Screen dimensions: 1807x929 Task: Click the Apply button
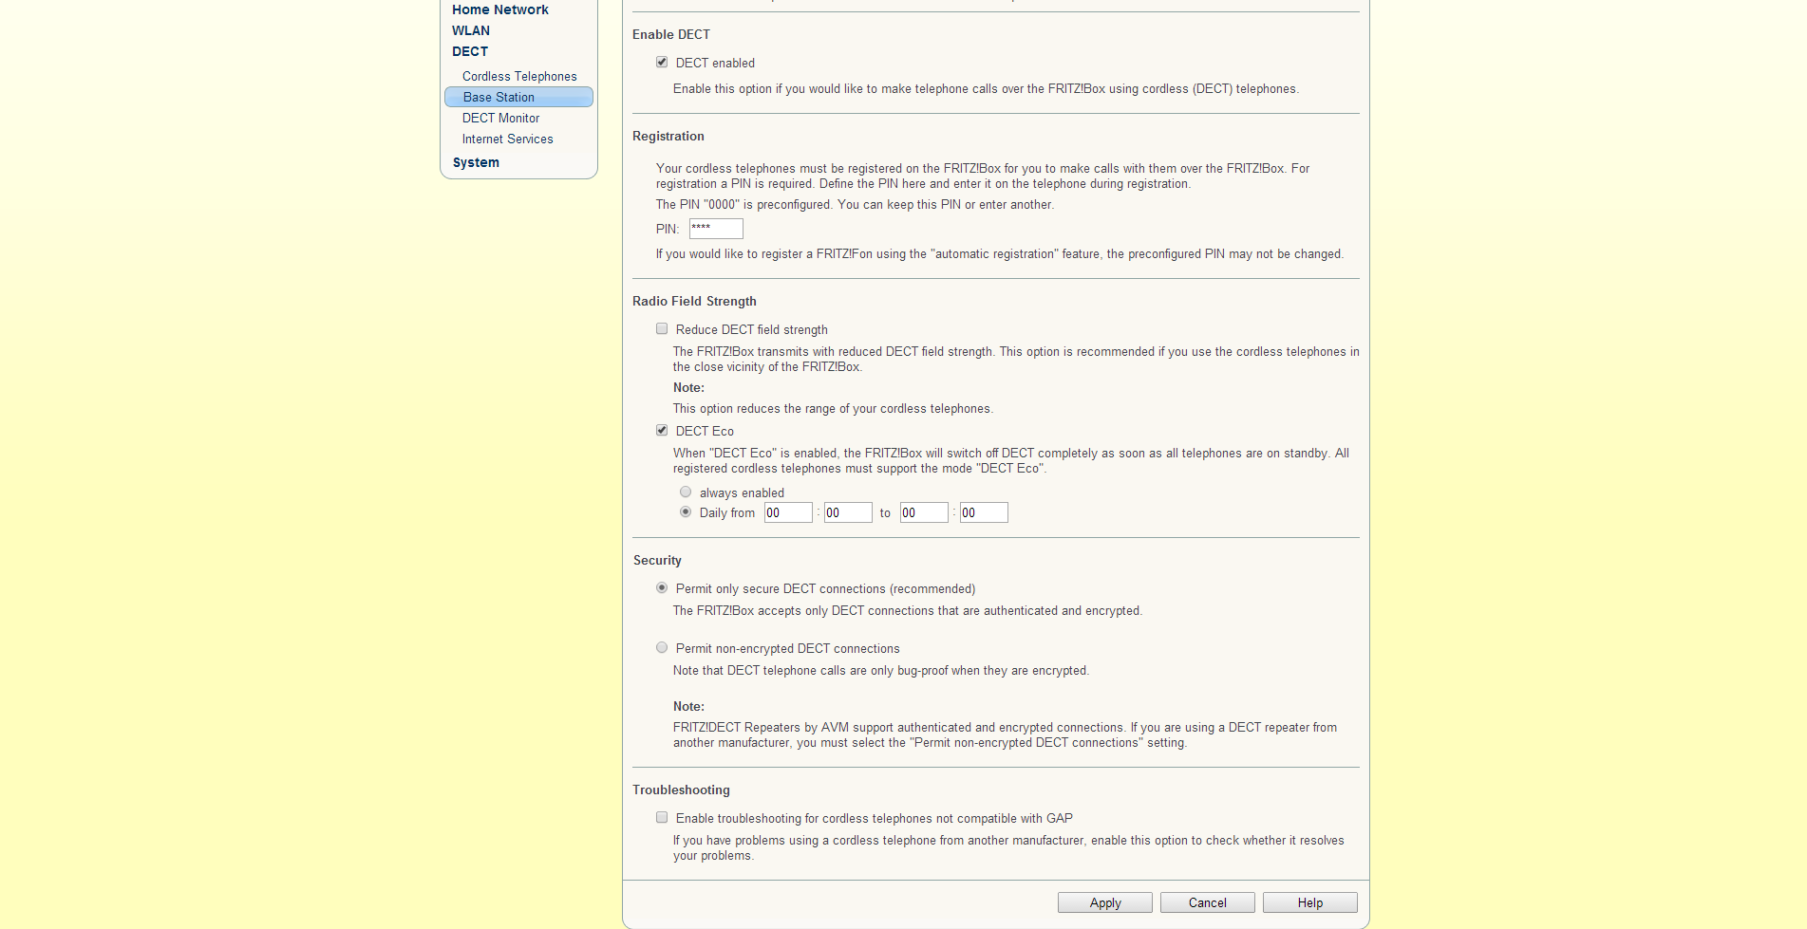(x=1105, y=902)
